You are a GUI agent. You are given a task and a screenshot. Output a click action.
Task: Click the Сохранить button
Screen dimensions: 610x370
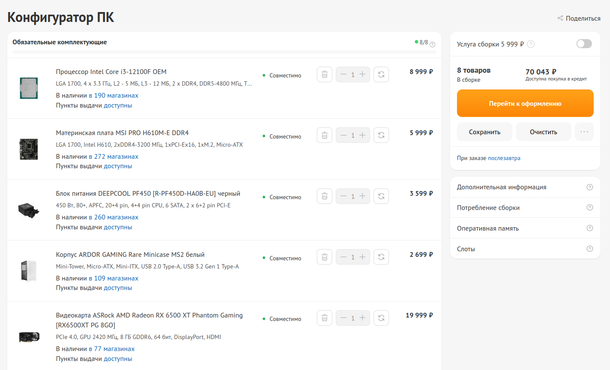coord(484,132)
